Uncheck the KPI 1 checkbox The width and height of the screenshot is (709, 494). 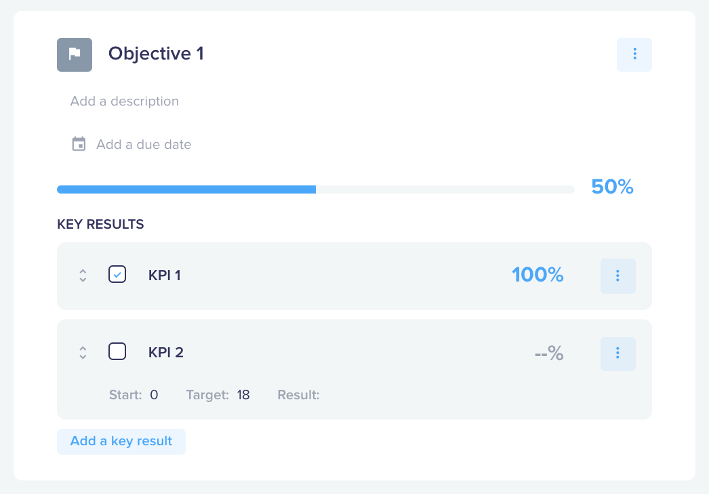pos(117,275)
